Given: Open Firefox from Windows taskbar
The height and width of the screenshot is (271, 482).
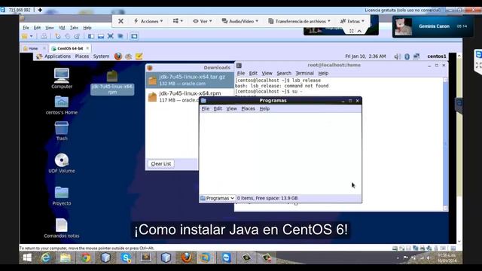Looking at the screenshot, I should point(186,257).
